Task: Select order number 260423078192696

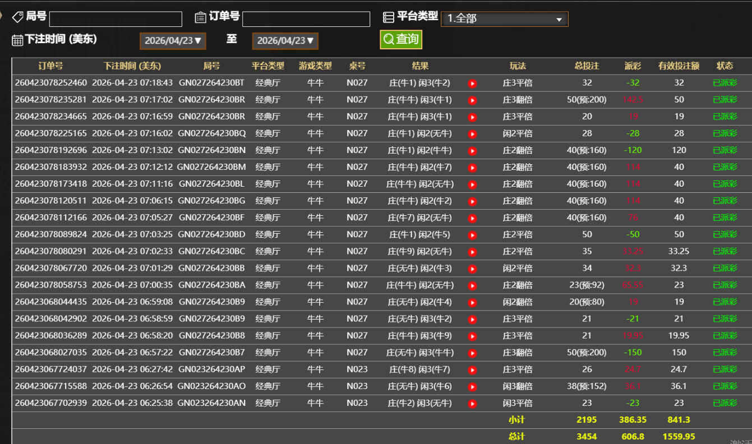Action: click(x=51, y=150)
